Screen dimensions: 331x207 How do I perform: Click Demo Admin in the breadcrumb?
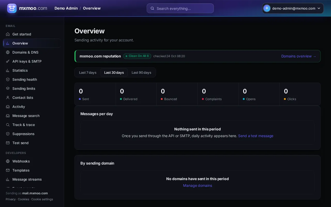[x=66, y=8]
